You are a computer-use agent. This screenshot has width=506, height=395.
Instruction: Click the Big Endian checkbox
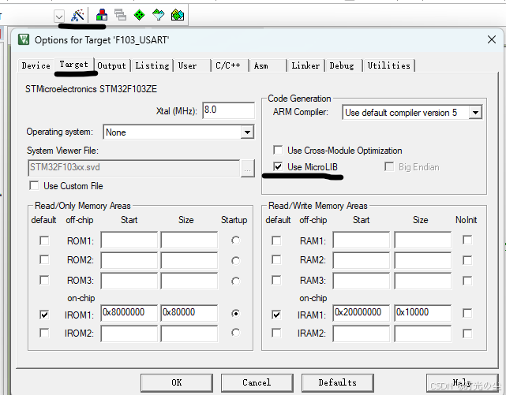point(389,166)
